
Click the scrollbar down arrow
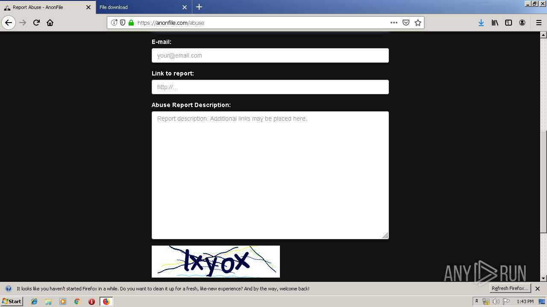(x=544, y=278)
